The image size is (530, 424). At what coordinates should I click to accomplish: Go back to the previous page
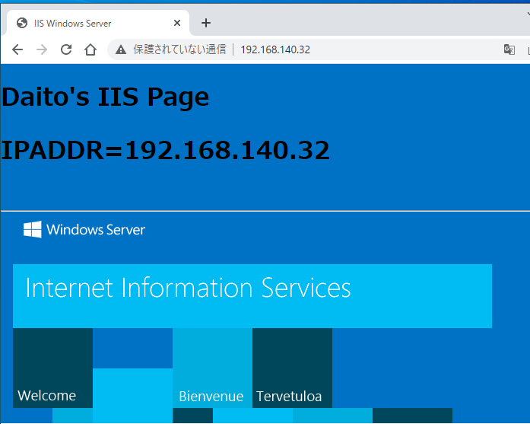pyautogui.click(x=17, y=49)
